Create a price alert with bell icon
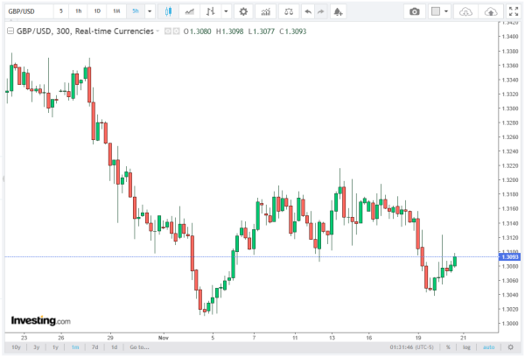The image size is (525, 357). tap(339, 11)
